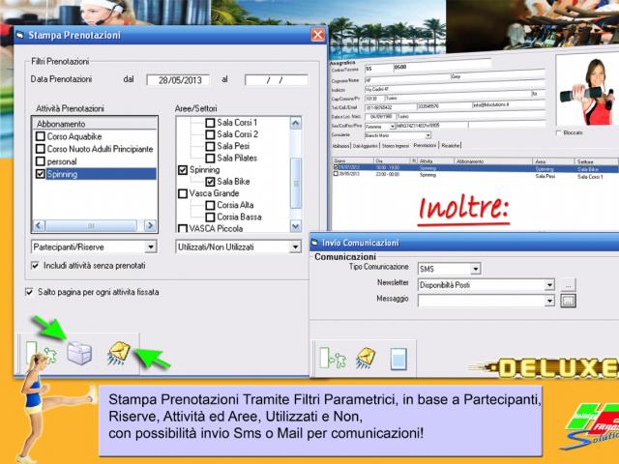Check the Corso Aquabike activity checkbox
This screenshot has height=464, width=619.
pos(40,137)
